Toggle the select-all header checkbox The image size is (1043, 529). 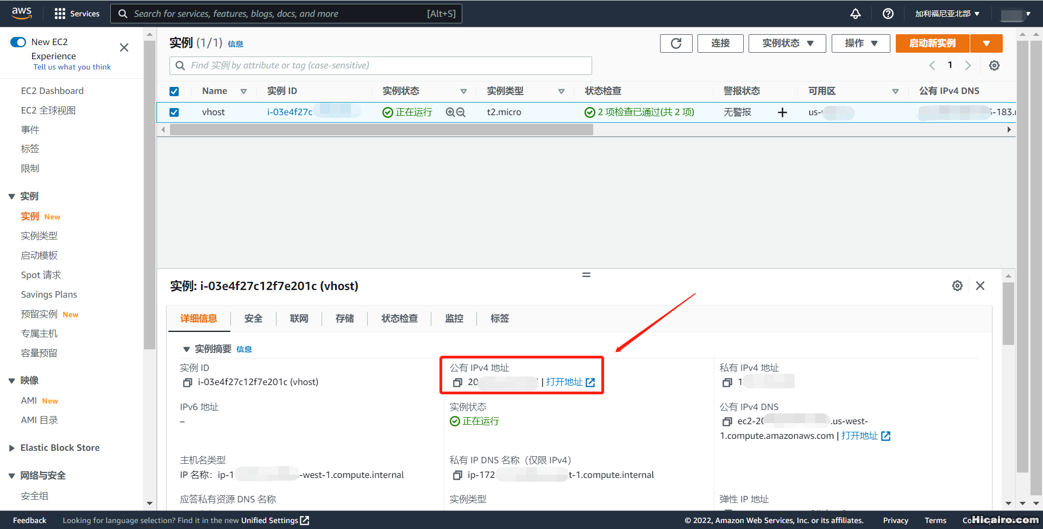click(174, 91)
